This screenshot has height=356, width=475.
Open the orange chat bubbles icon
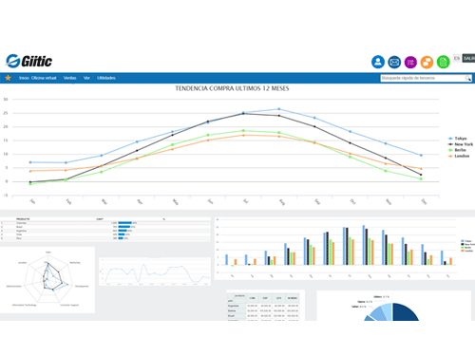(427, 62)
